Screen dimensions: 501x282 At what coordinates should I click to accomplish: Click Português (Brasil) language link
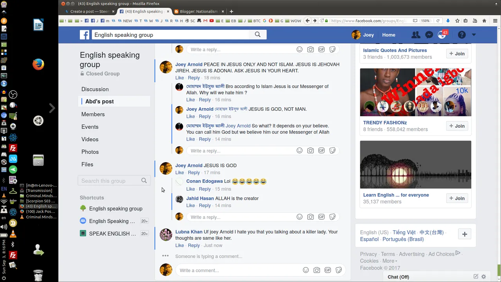(x=403, y=239)
